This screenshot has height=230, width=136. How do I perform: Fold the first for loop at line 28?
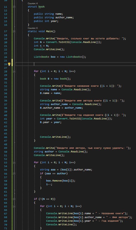tap(14, 71)
